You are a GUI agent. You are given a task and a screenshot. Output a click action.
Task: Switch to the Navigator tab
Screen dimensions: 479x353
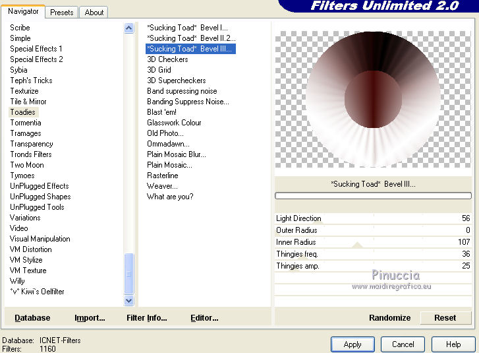23,11
